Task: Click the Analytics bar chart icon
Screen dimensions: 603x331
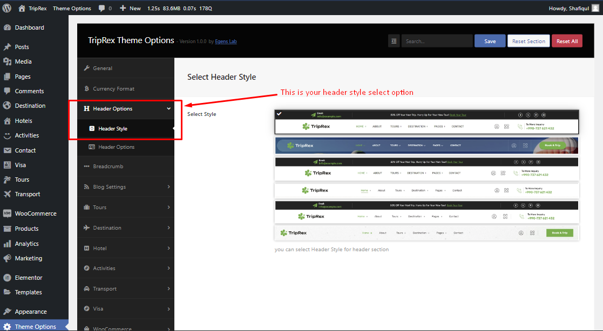Action: [x=7, y=244]
